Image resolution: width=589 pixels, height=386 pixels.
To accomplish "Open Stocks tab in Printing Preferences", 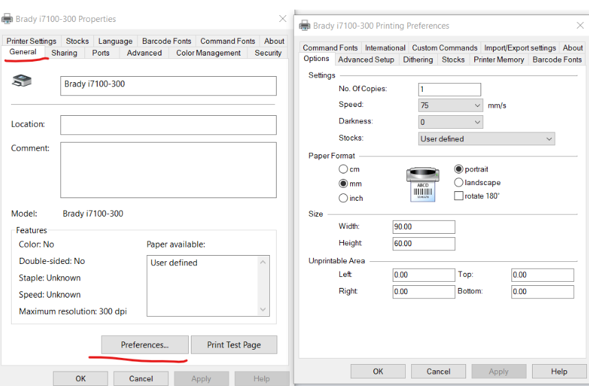I will click(453, 60).
